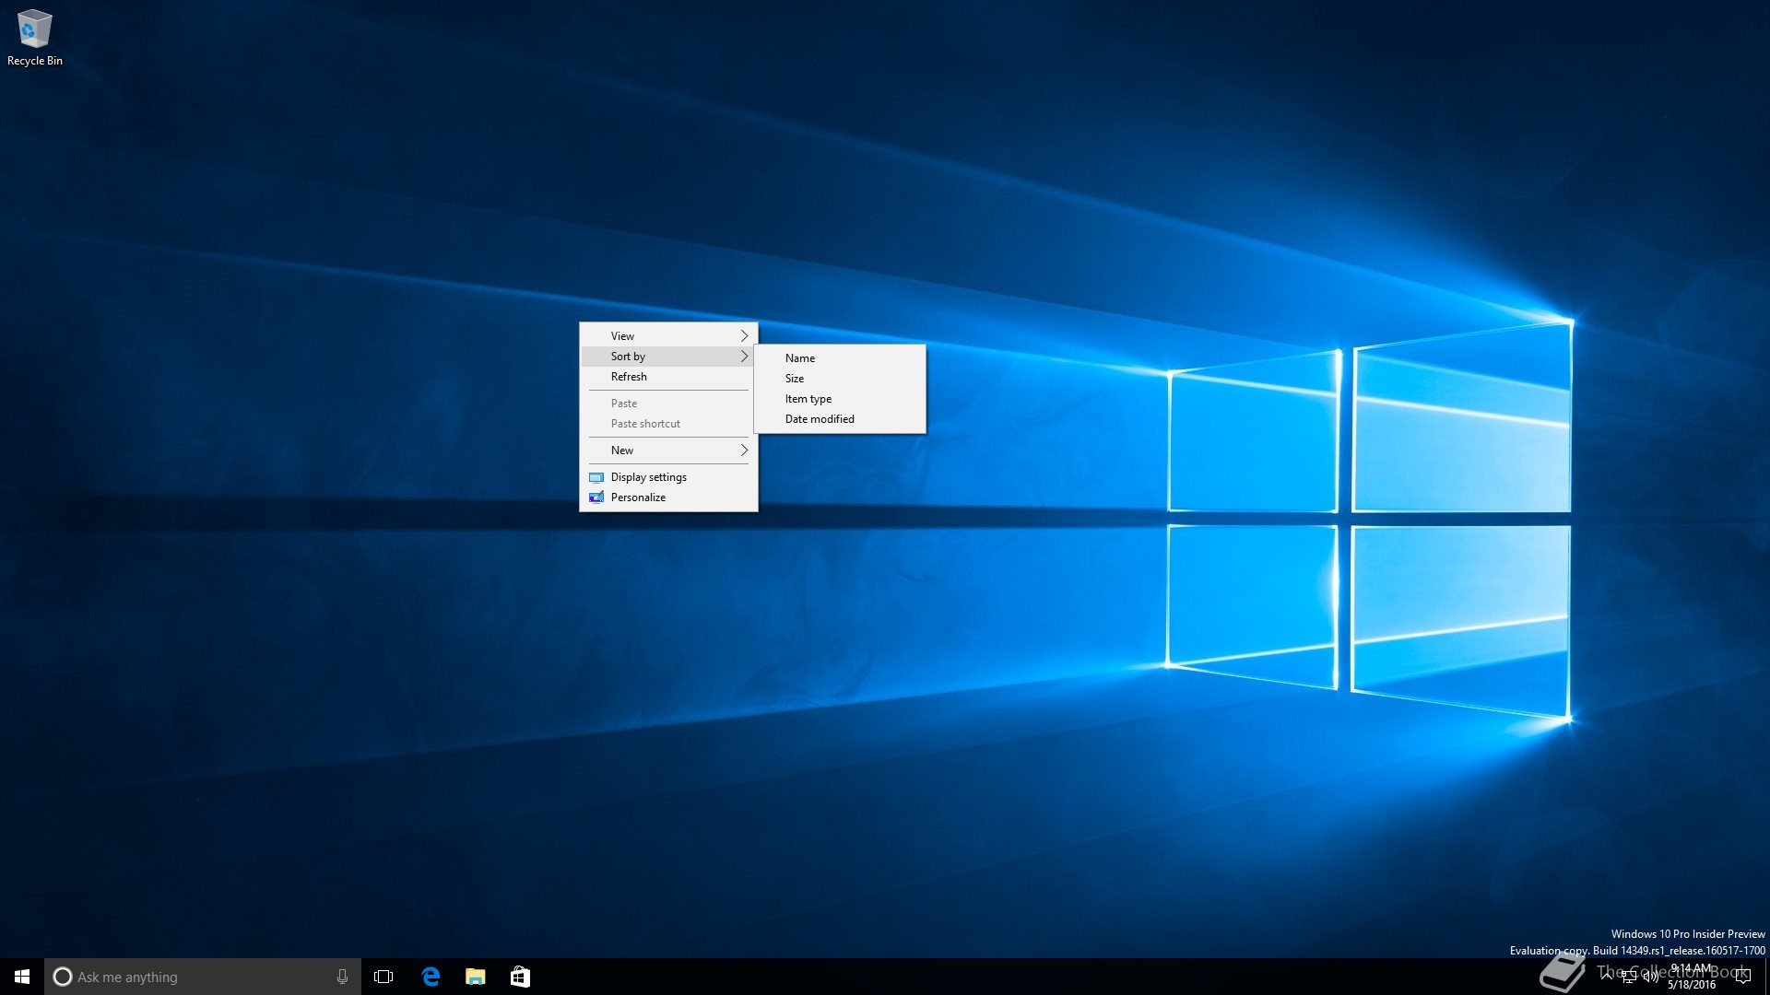Click the Ask me anything search field

pyautogui.click(x=203, y=977)
